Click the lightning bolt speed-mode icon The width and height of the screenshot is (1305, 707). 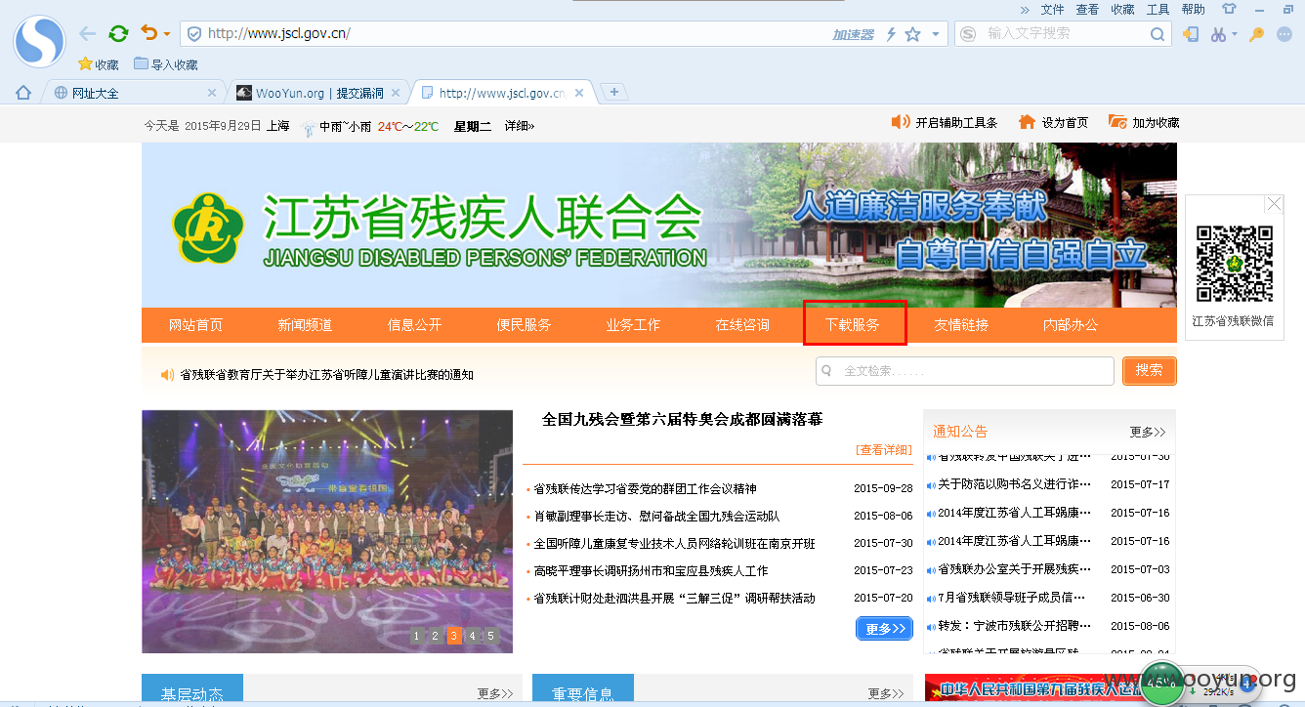pyautogui.click(x=891, y=34)
